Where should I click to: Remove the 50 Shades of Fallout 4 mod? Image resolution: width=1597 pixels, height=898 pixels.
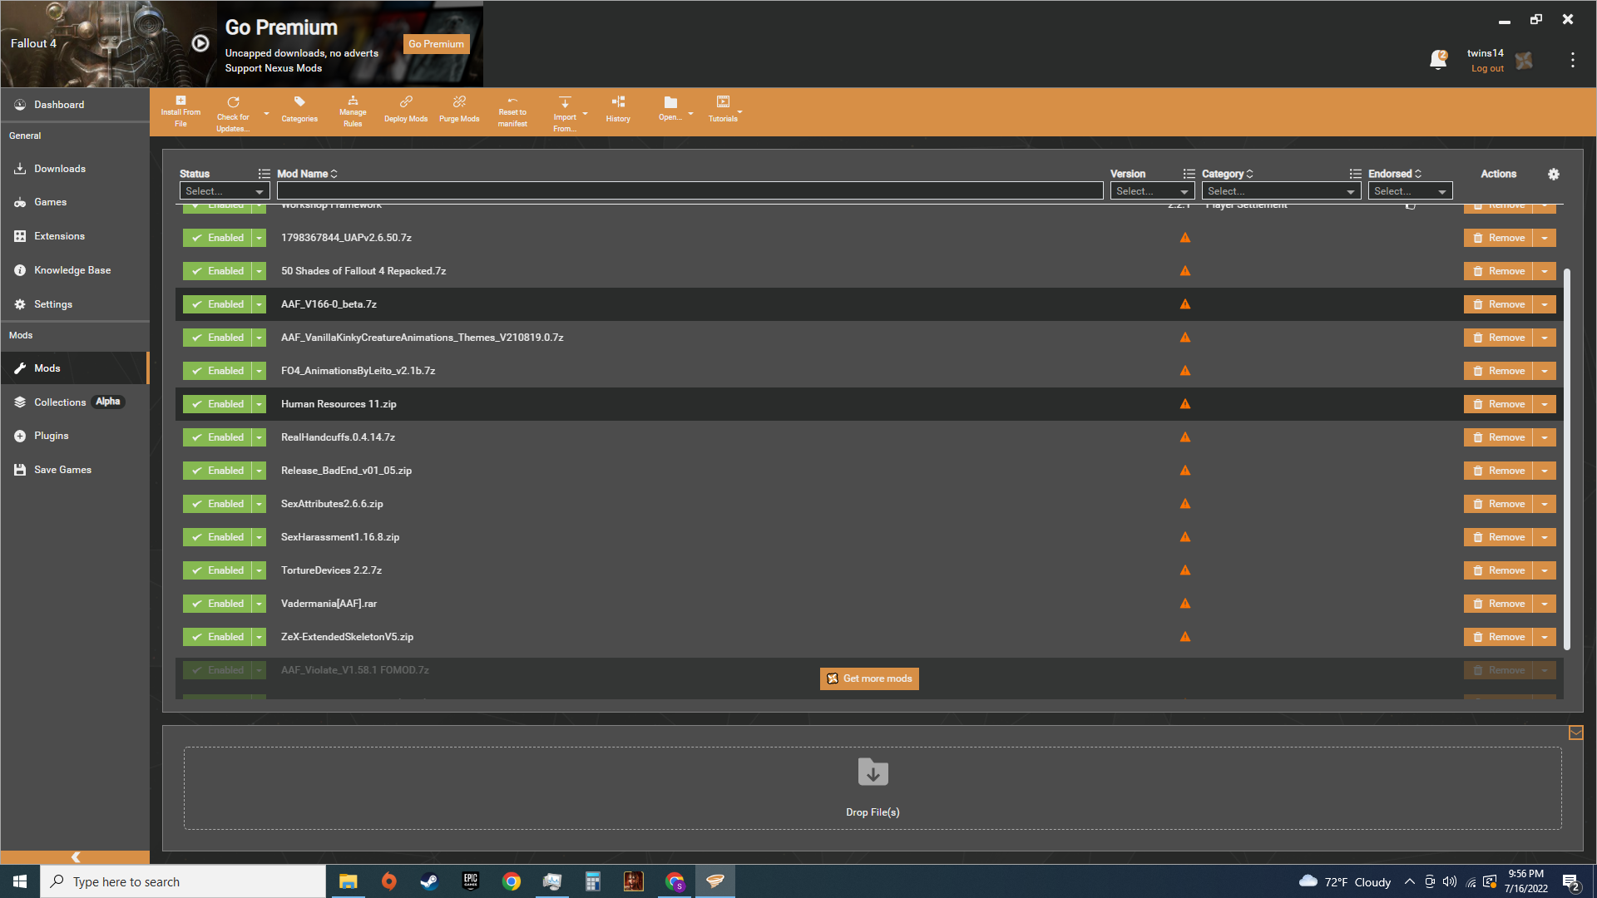1499,271
